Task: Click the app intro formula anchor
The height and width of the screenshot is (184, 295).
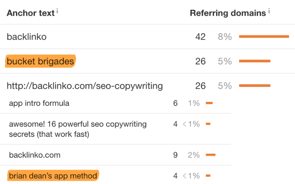Action: point(39,103)
